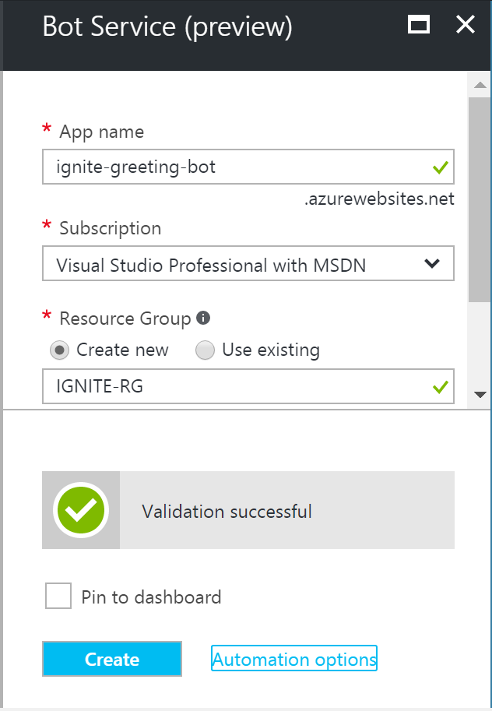492x711 pixels.
Task: Click the green checkmark in App name field
Action: pyautogui.click(x=438, y=167)
